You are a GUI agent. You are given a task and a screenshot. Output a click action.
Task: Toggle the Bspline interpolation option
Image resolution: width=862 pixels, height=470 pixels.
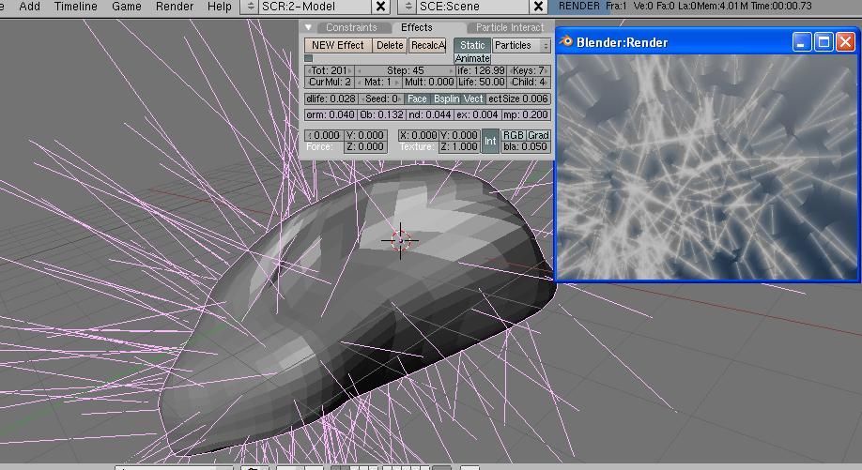click(x=446, y=99)
